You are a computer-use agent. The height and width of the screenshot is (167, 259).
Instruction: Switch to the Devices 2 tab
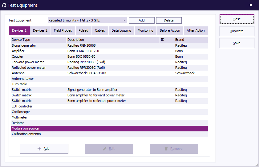click(40, 30)
